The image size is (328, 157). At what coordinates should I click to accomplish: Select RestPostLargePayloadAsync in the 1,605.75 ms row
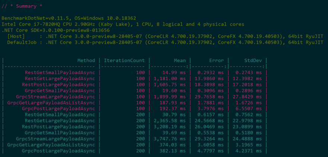[x=59, y=85]
